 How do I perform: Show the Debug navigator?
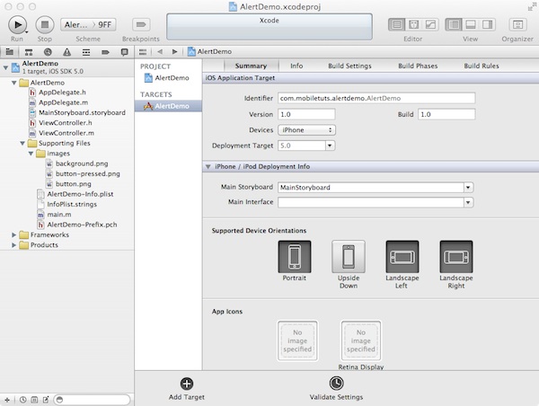click(86, 52)
